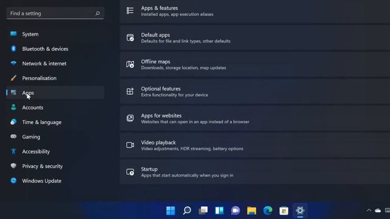Click the Personalisation paintbrush icon

[x=13, y=78]
